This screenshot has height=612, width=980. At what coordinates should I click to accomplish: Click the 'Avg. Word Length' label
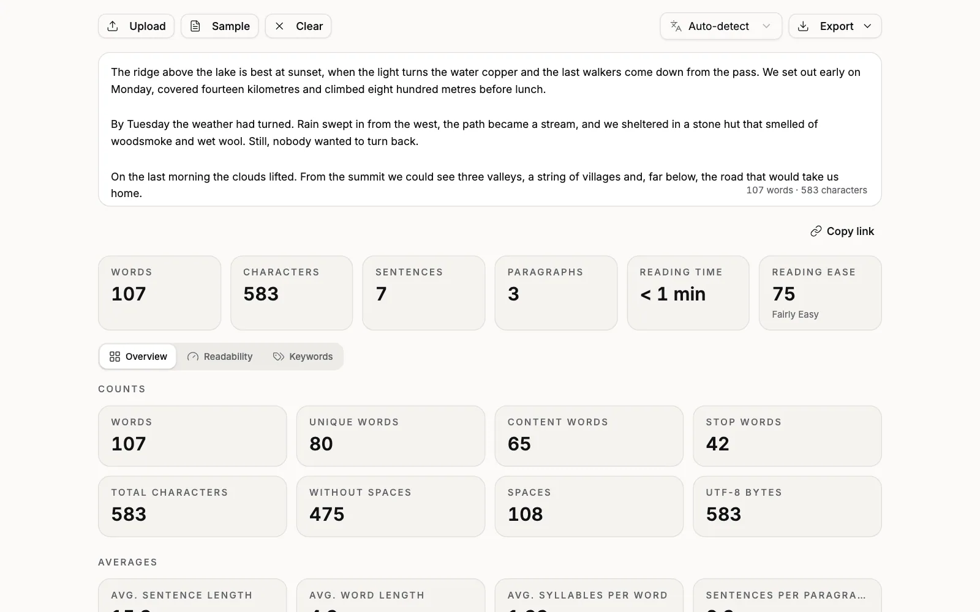pos(367,595)
